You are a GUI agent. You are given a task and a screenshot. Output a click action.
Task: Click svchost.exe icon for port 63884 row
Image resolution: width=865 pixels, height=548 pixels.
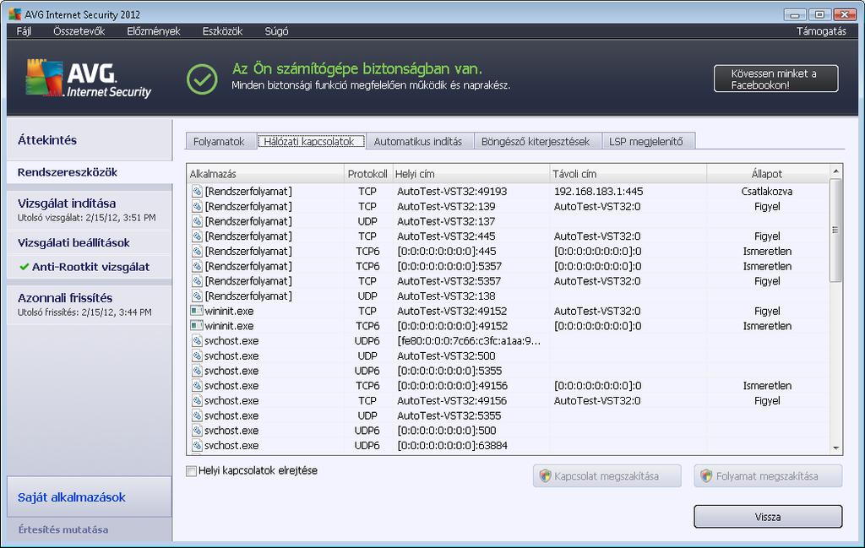197,445
